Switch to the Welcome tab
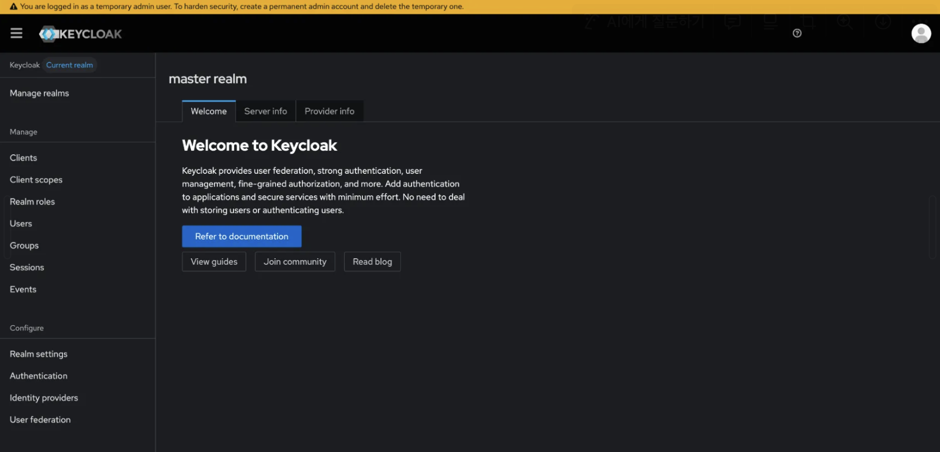This screenshot has width=940, height=452. tap(209, 111)
